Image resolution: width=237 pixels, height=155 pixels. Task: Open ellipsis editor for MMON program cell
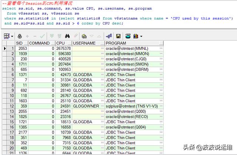point(161,54)
